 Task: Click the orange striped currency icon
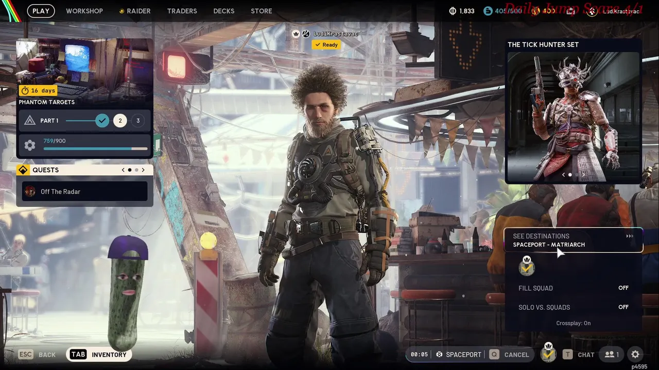(x=535, y=11)
